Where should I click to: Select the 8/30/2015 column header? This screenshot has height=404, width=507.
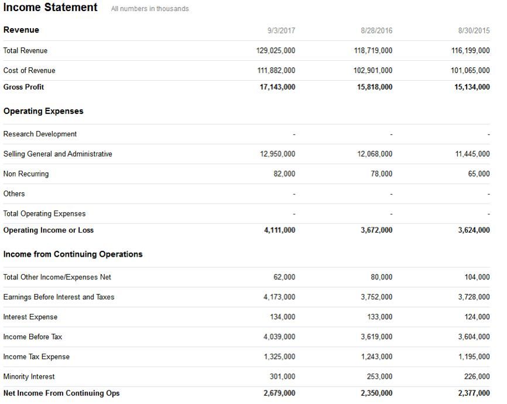(x=474, y=30)
